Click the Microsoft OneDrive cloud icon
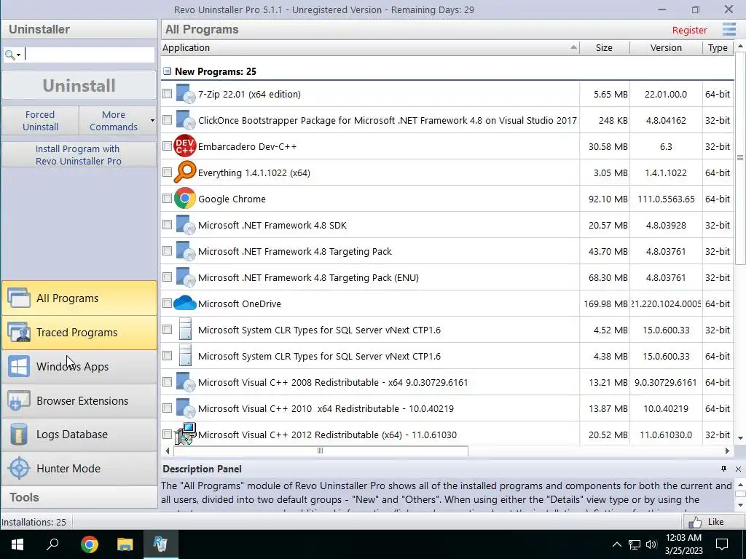The image size is (746, 559). (185, 304)
